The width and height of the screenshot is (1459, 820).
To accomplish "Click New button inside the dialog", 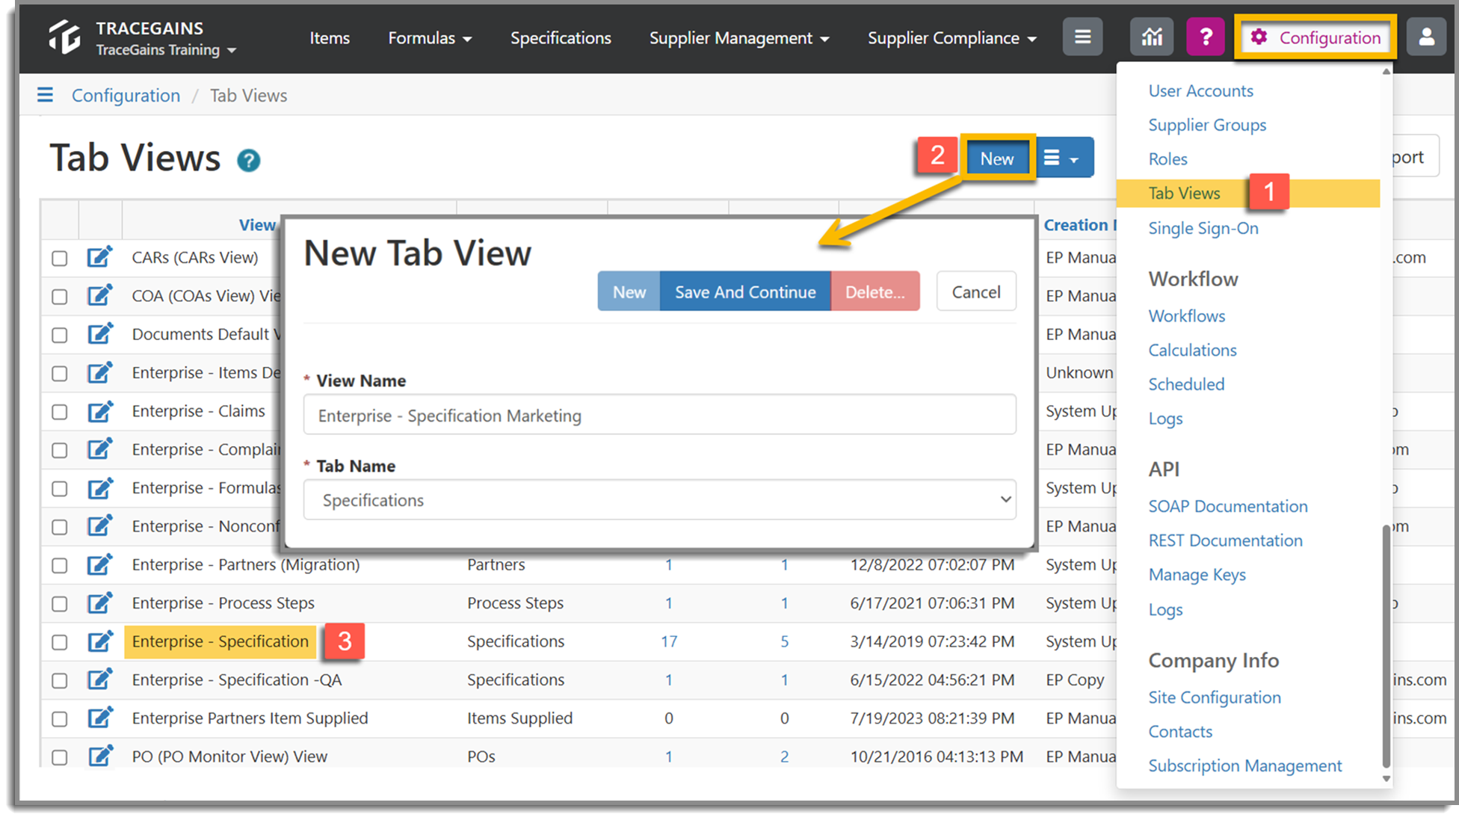I will pos(629,292).
